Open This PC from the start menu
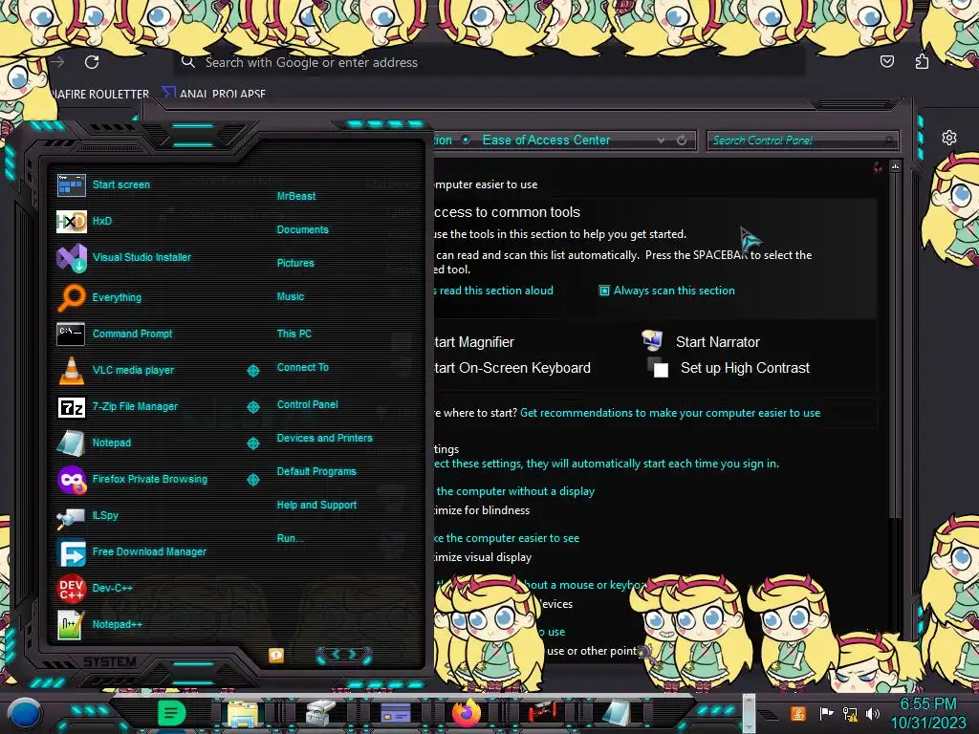979x734 pixels. click(294, 334)
